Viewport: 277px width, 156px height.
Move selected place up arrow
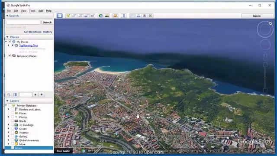click(x=35, y=94)
